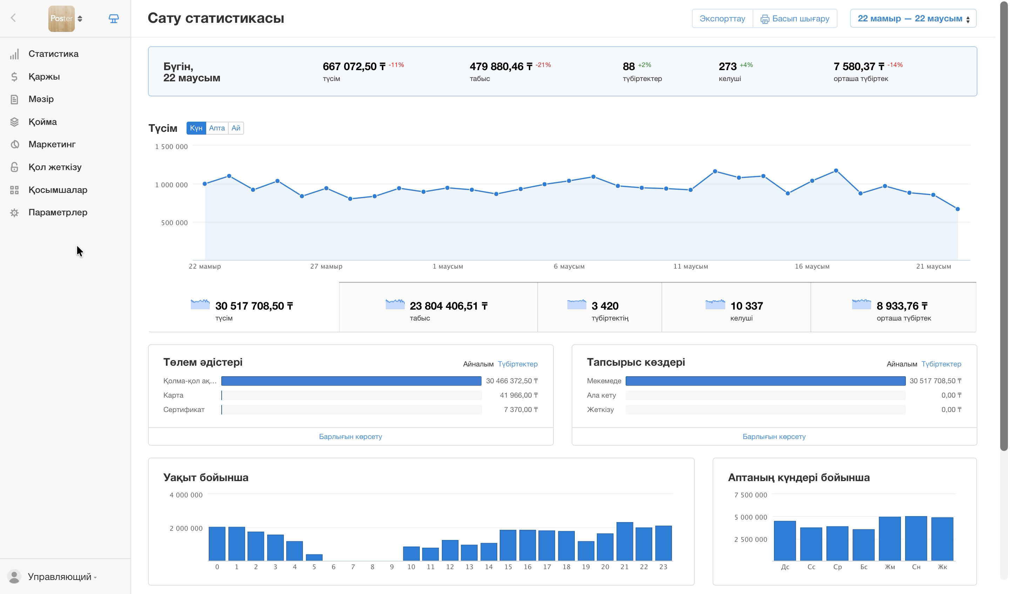Open Қосымшалар via the grid icon
The width and height of the screenshot is (1010, 594).
[x=14, y=190]
